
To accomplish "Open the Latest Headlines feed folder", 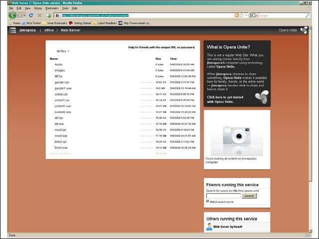I will [x=105, y=23].
